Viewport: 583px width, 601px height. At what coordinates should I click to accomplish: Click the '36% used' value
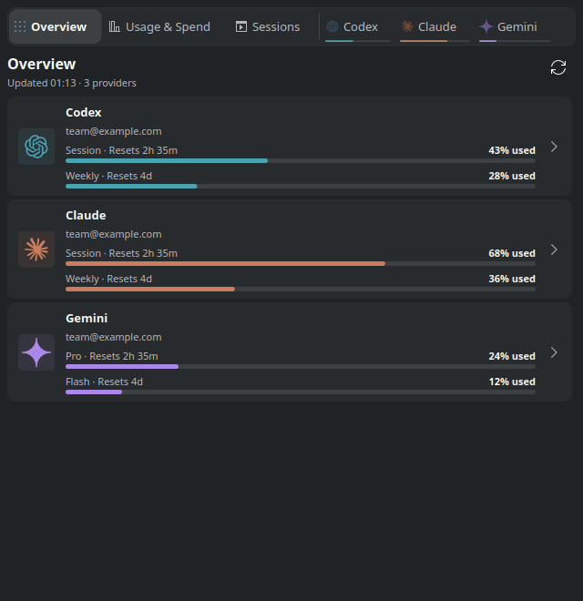[x=512, y=279]
